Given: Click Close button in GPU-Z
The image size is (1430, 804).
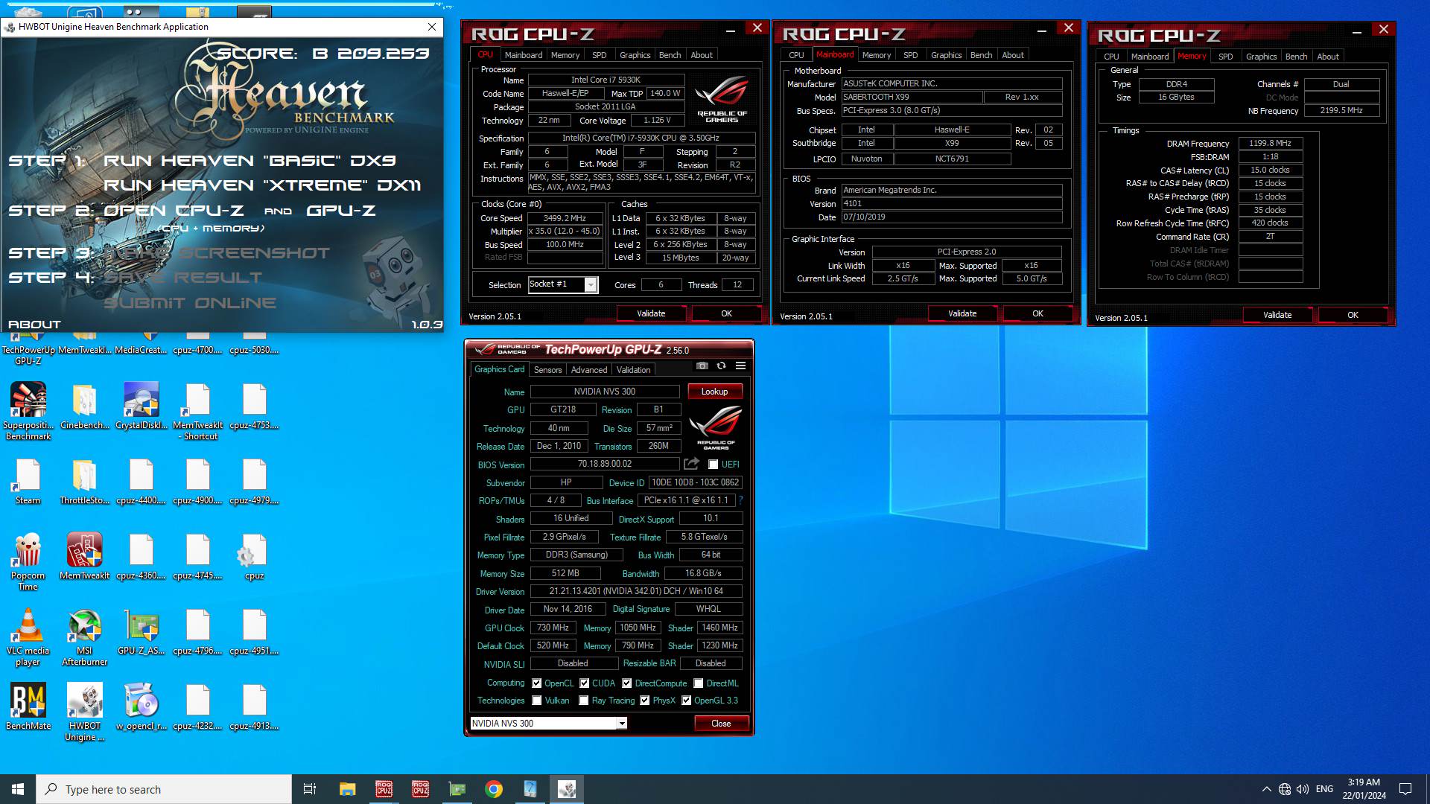Looking at the screenshot, I should pyautogui.click(x=721, y=724).
